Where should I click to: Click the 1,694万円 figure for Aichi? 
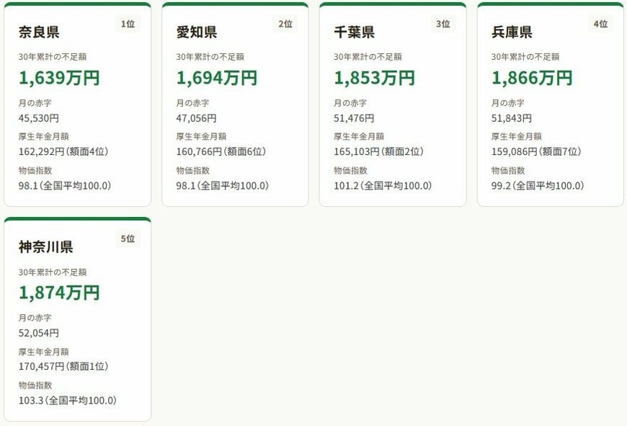(x=216, y=78)
